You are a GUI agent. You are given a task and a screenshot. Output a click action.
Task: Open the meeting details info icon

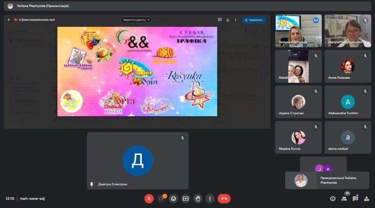333,199
